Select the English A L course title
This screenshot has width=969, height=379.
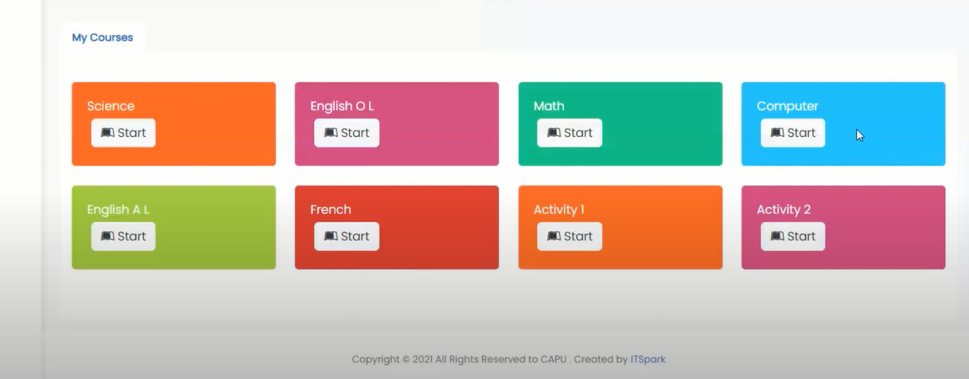pyautogui.click(x=119, y=209)
